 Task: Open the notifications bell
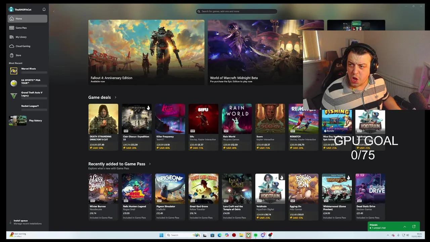(44, 9)
